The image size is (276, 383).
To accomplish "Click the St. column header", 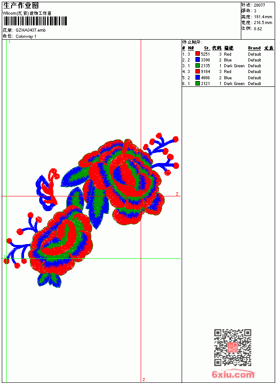I will click(207, 48).
